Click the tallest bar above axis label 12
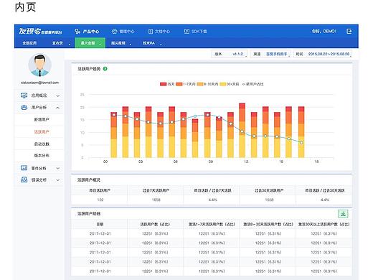This screenshot has width=373, height=280. pyautogui.click(x=242, y=131)
